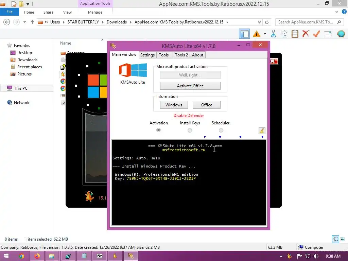
Task: Open Firefox from the taskbar
Action: point(37,256)
